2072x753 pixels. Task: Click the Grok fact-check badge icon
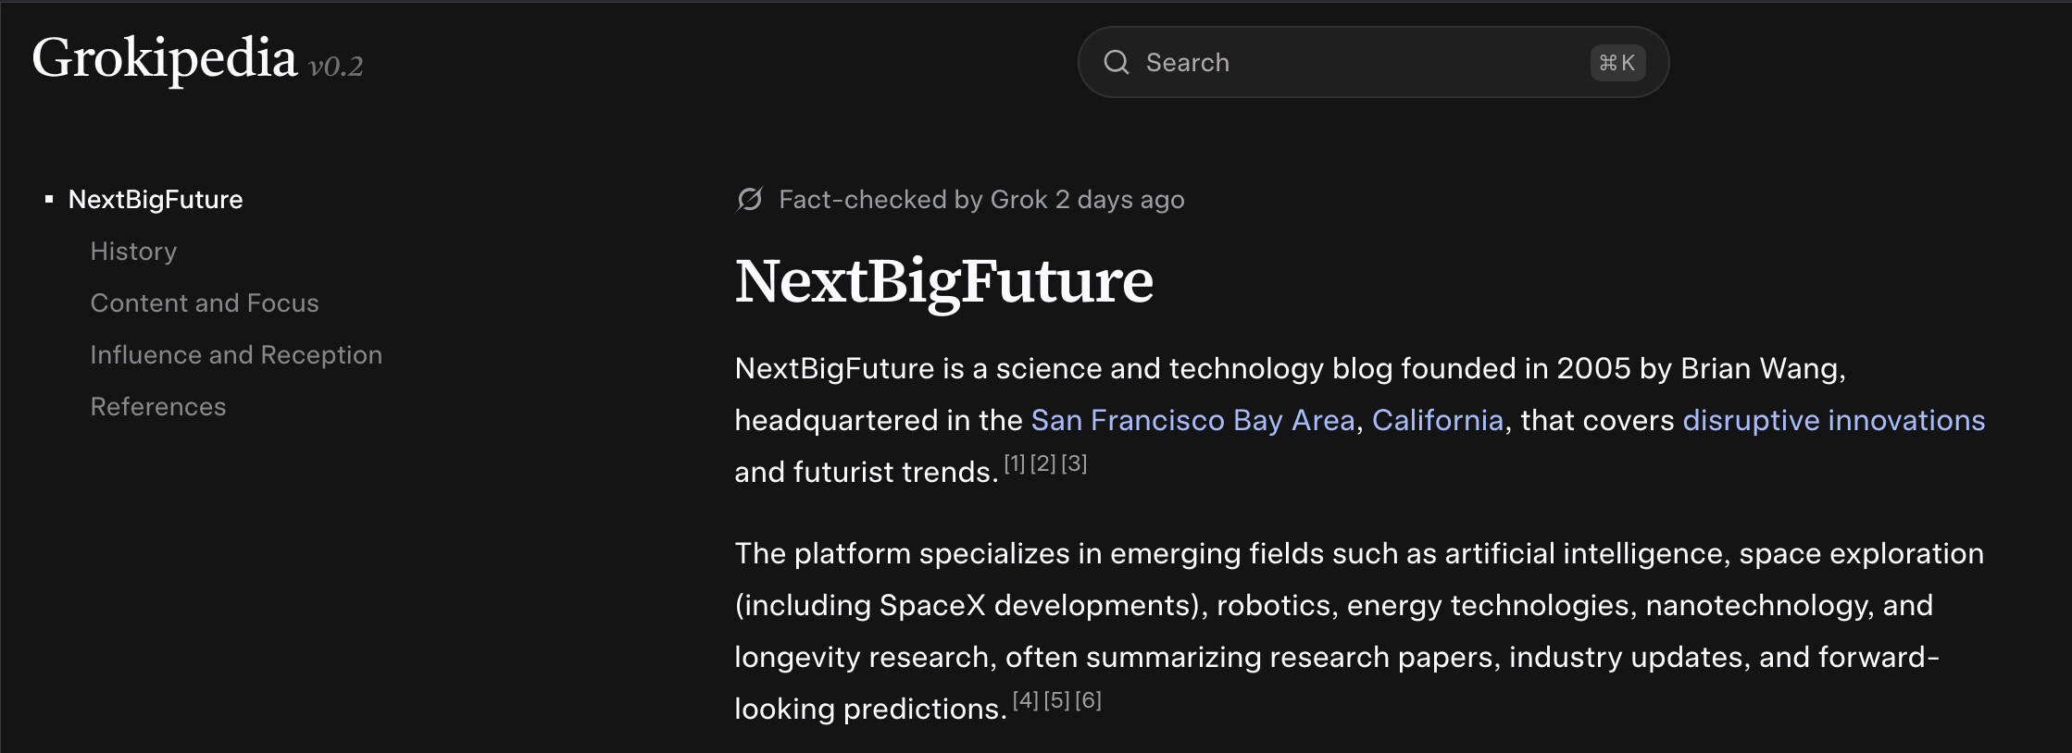[749, 198]
